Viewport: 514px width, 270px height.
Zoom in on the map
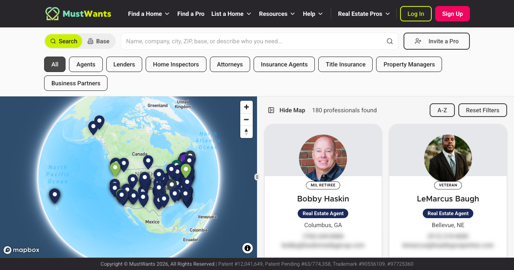(246, 107)
